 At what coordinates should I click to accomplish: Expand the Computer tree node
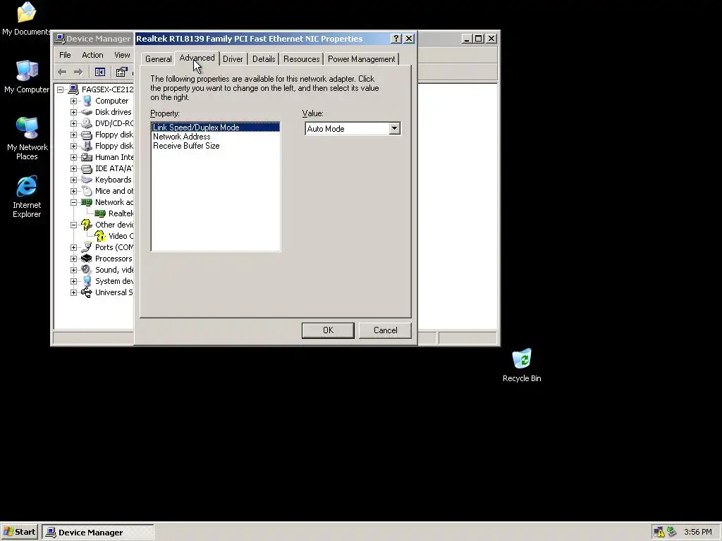[73, 101]
